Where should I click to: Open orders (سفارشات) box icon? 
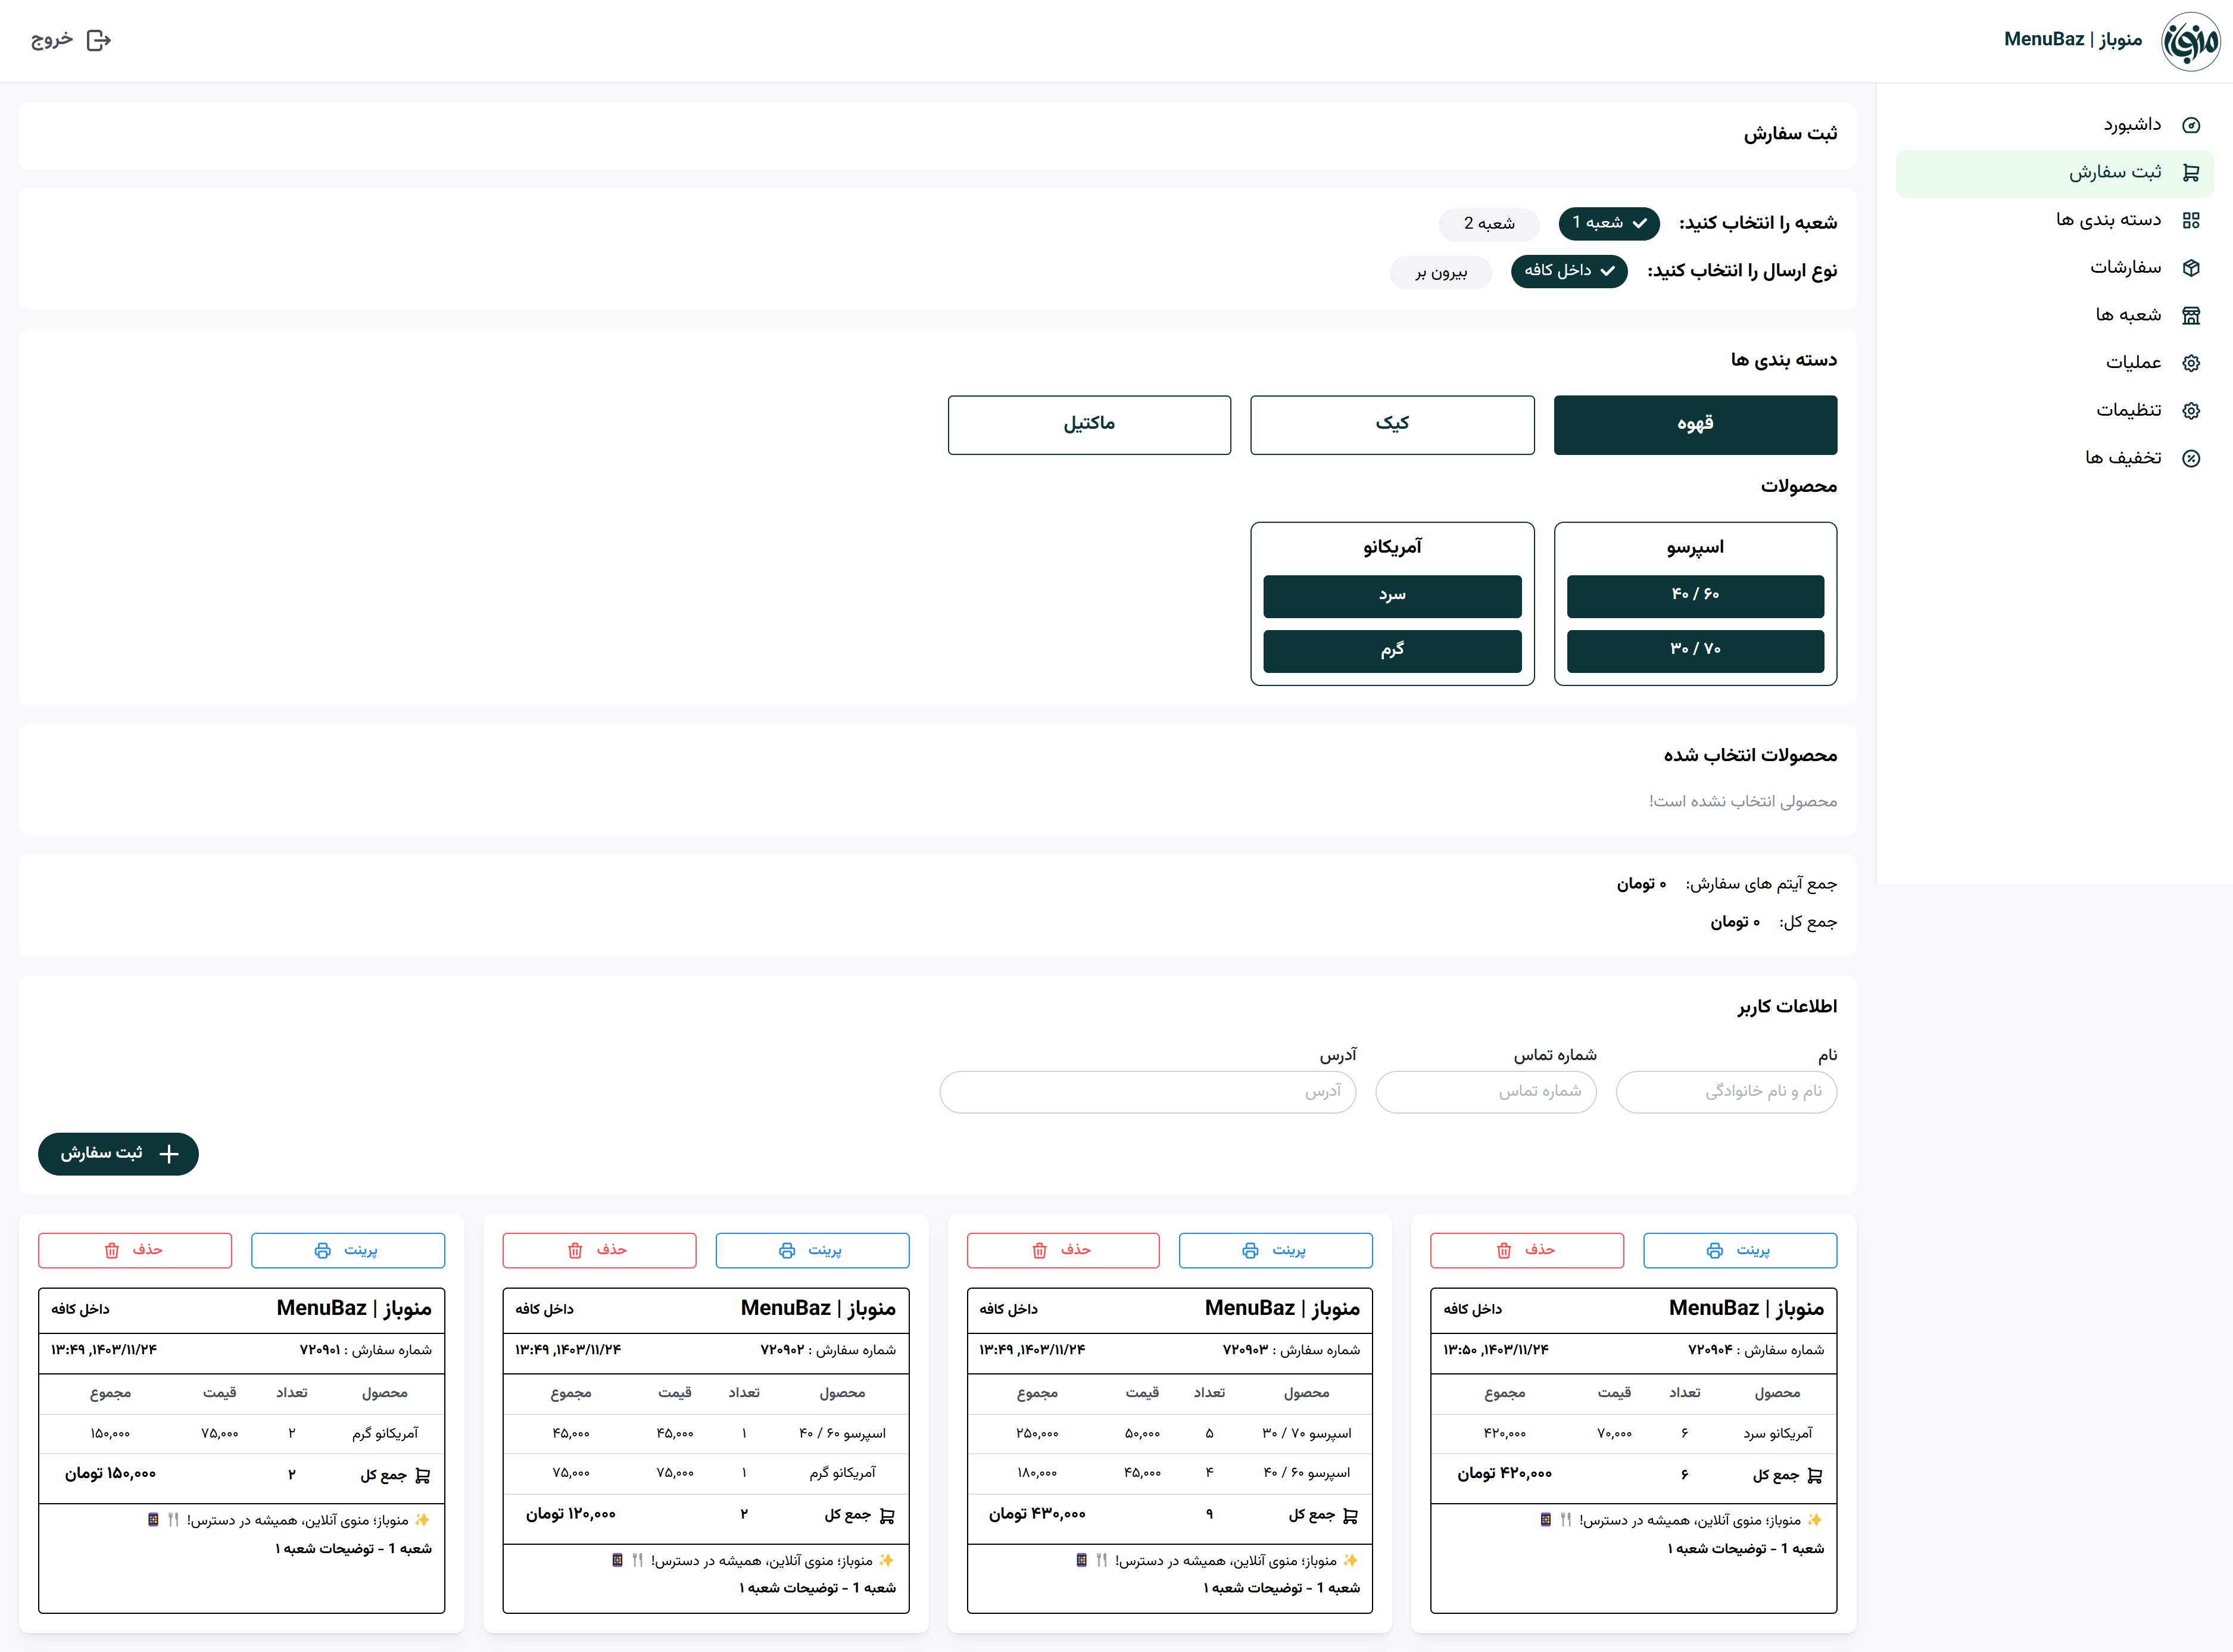pos(2190,268)
